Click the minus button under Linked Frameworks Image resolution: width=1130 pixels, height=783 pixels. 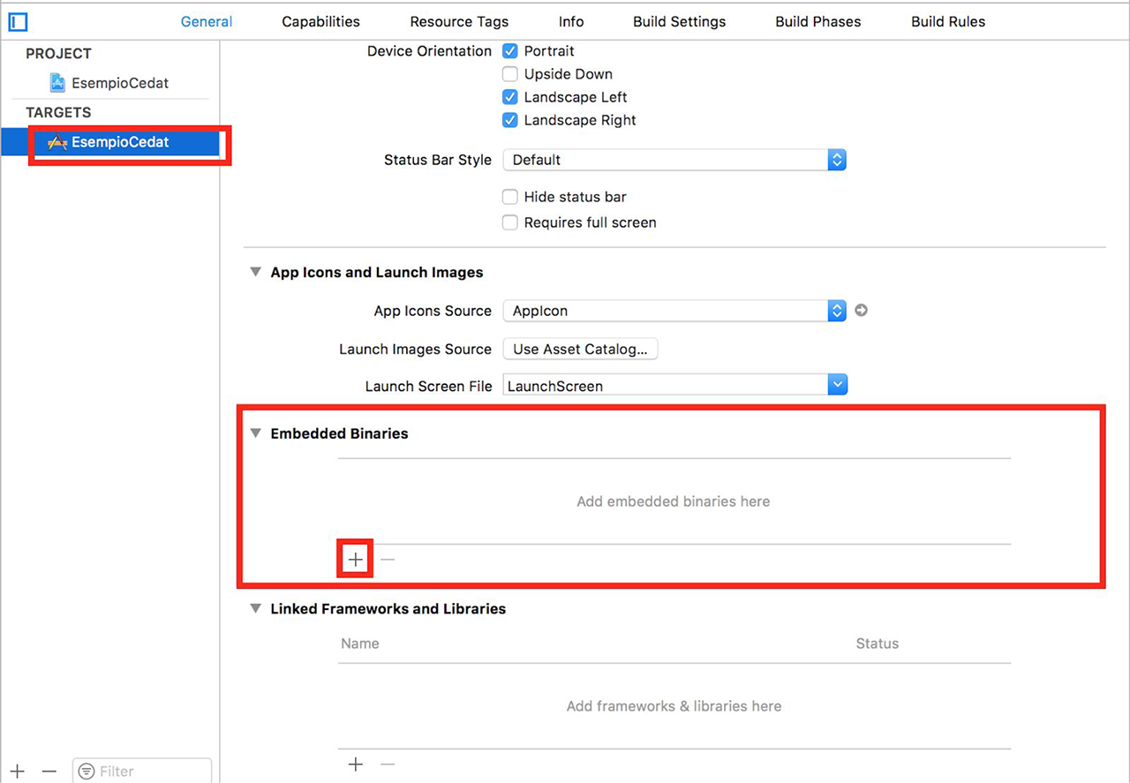tap(388, 764)
